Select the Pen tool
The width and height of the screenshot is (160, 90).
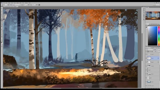(2, 31)
